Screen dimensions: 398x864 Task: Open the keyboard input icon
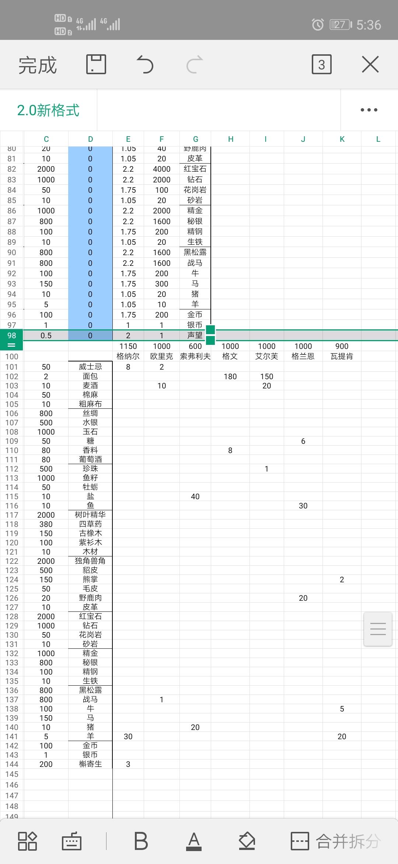pos(71,841)
